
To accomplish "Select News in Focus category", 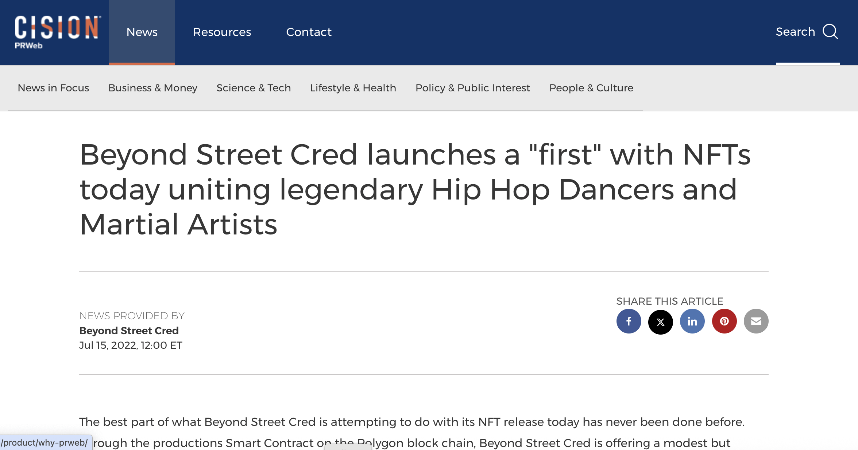I will tap(53, 88).
